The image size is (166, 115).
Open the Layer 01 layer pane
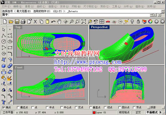coord(105,113)
